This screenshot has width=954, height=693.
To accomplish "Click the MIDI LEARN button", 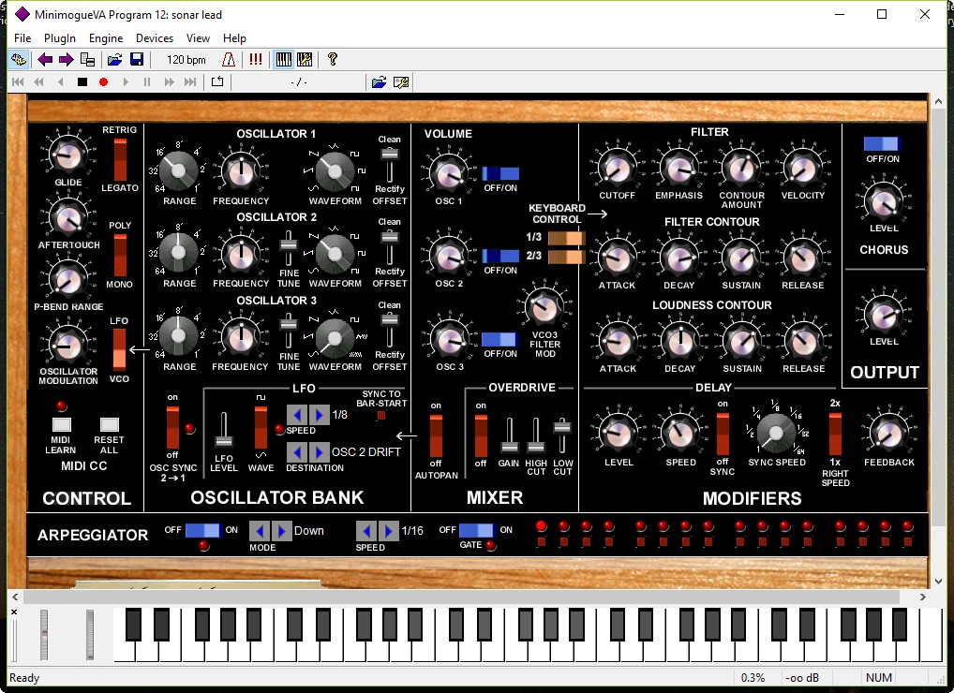I will coord(62,424).
